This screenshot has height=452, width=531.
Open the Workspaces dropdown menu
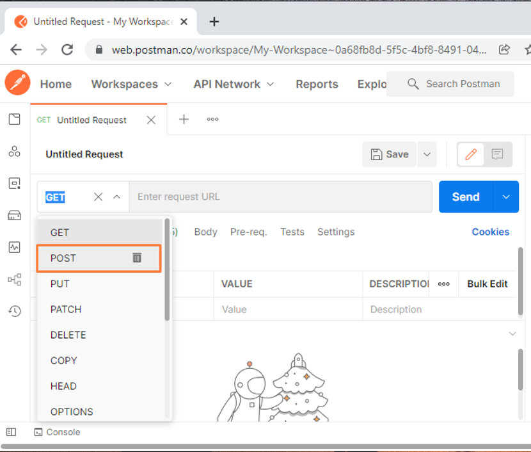[131, 84]
